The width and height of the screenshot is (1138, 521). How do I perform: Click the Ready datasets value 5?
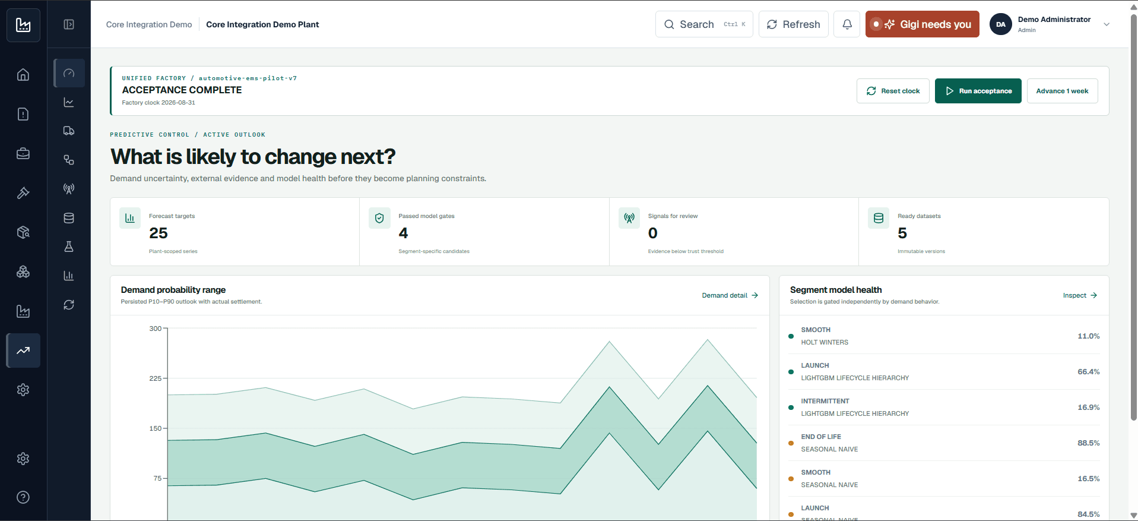[x=902, y=233]
